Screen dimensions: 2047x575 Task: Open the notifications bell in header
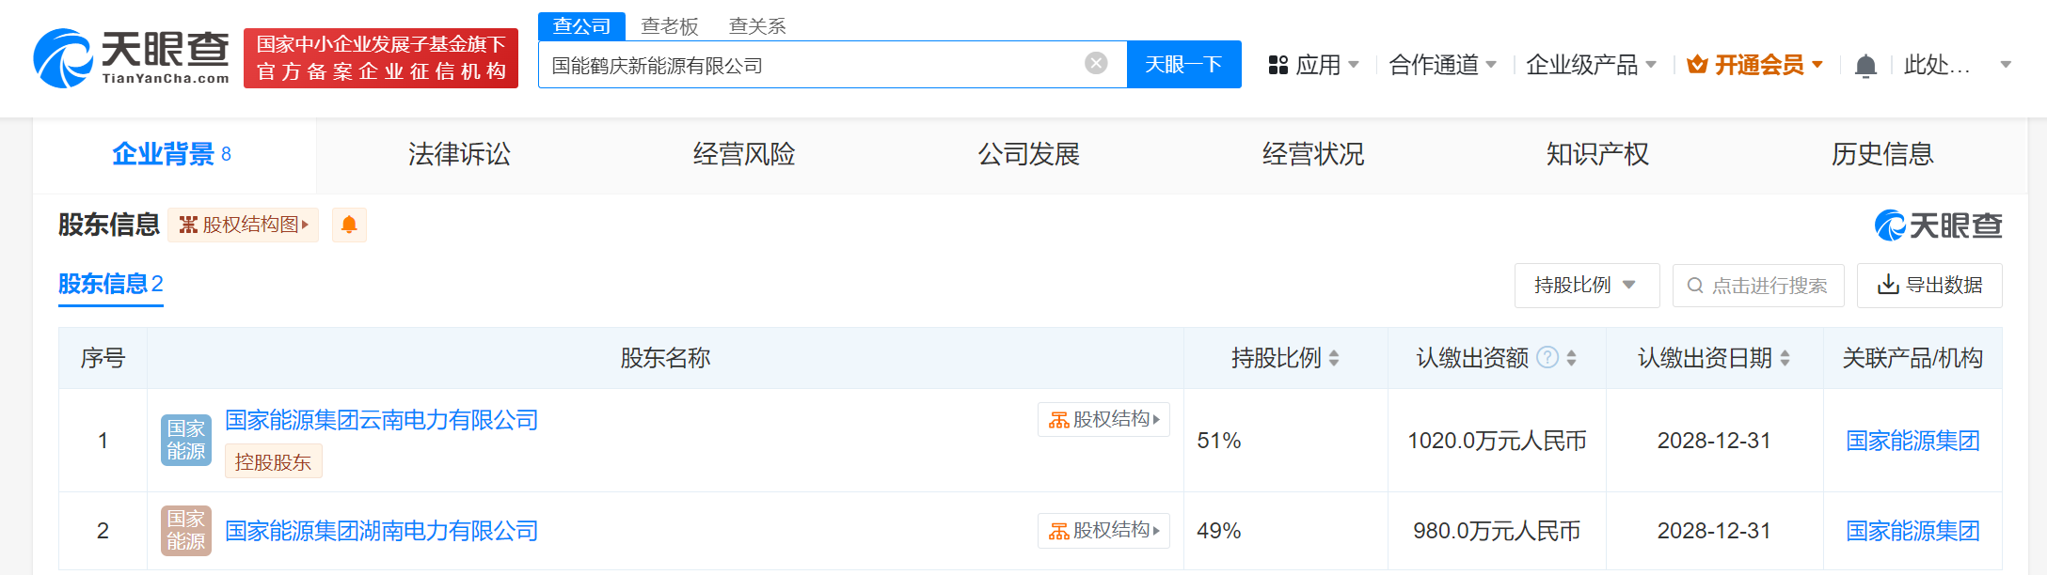click(x=1865, y=66)
